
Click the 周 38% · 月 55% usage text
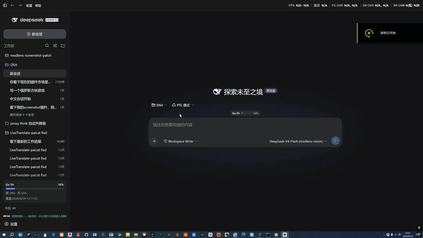(16, 193)
